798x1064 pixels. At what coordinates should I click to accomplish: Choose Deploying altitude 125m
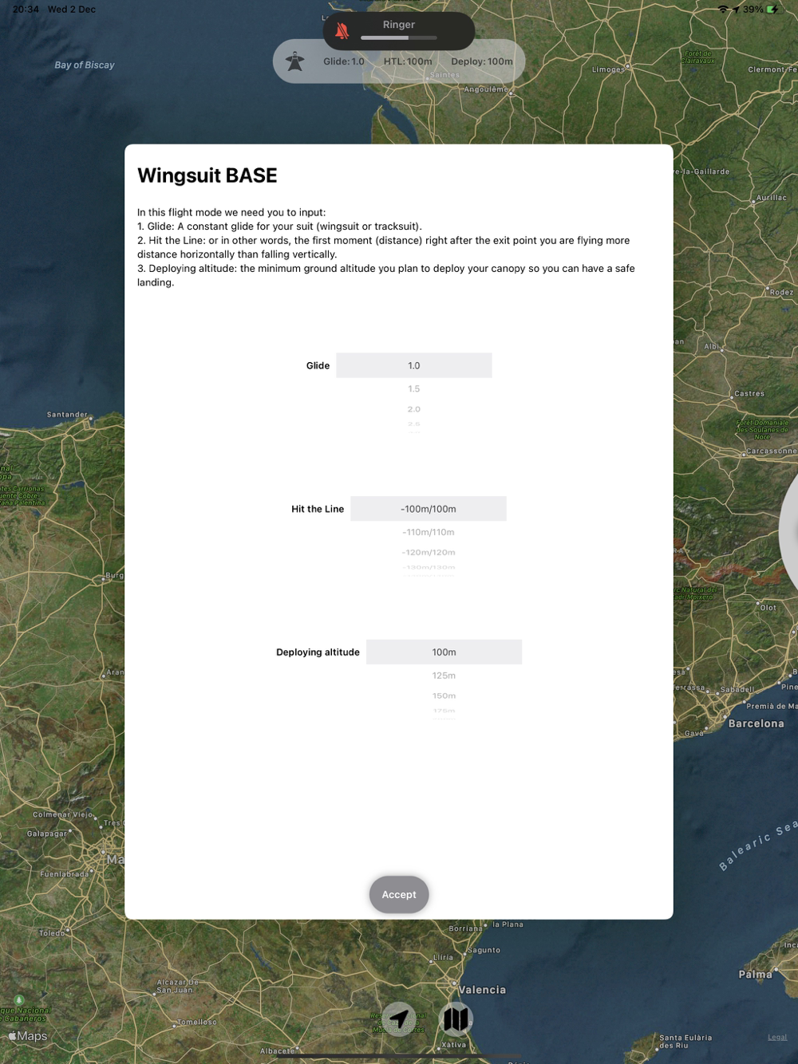(x=444, y=676)
